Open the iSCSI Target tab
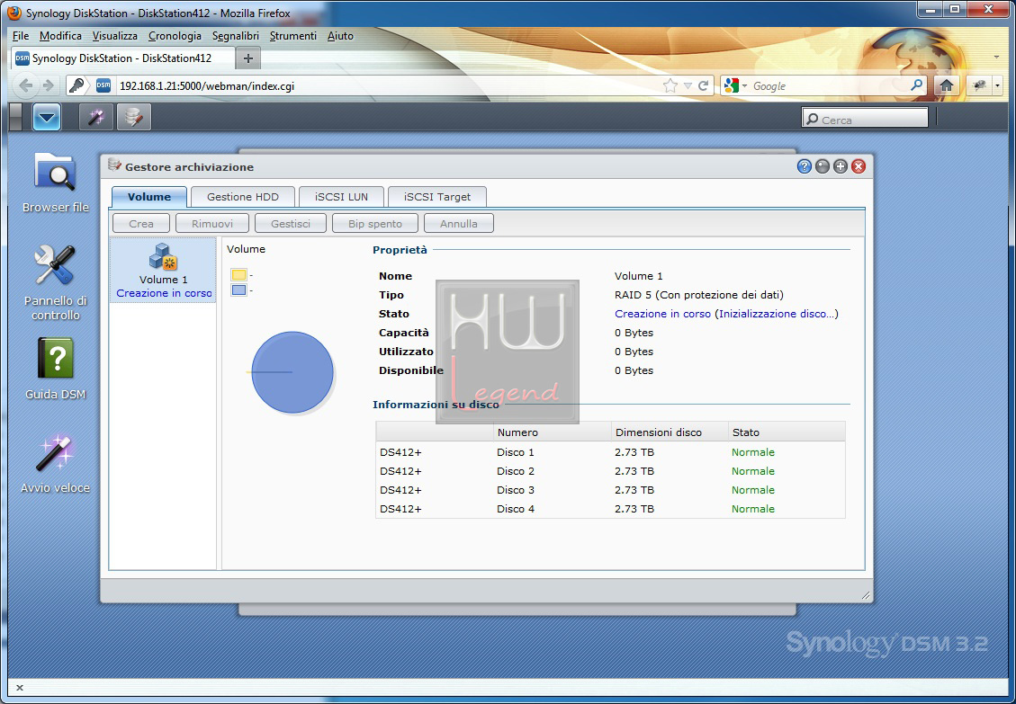This screenshot has height=704, width=1016. point(437,197)
